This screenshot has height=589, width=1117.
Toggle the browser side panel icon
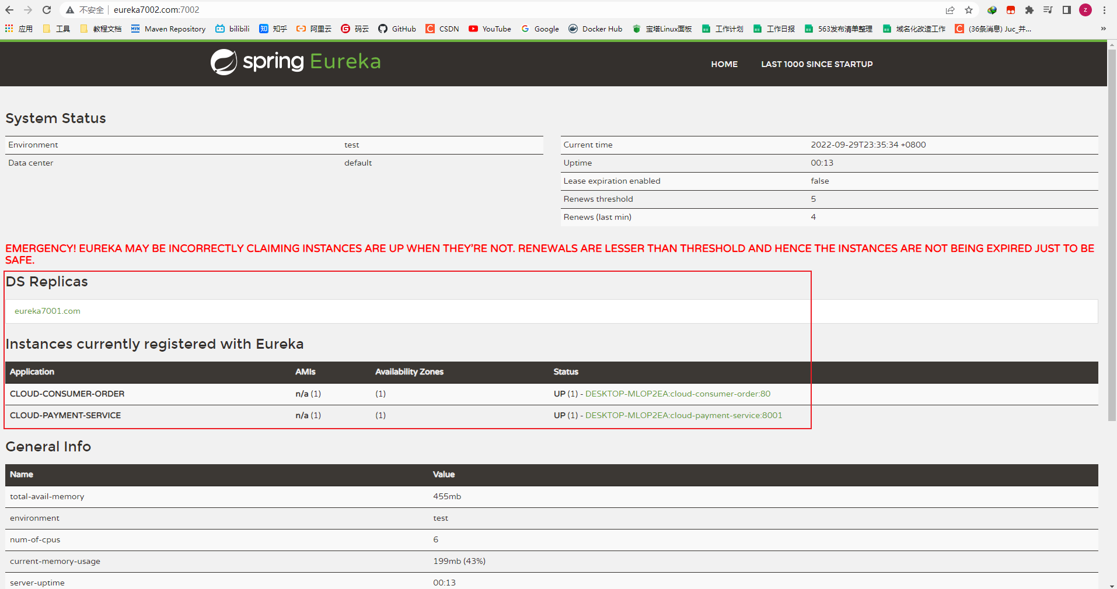click(x=1067, y=10)
